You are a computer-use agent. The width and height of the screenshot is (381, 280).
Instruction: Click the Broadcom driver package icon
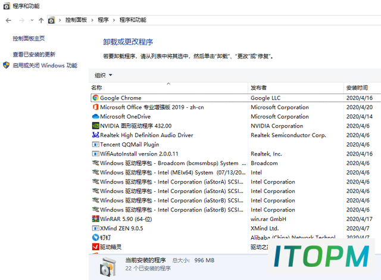[95, 163]
